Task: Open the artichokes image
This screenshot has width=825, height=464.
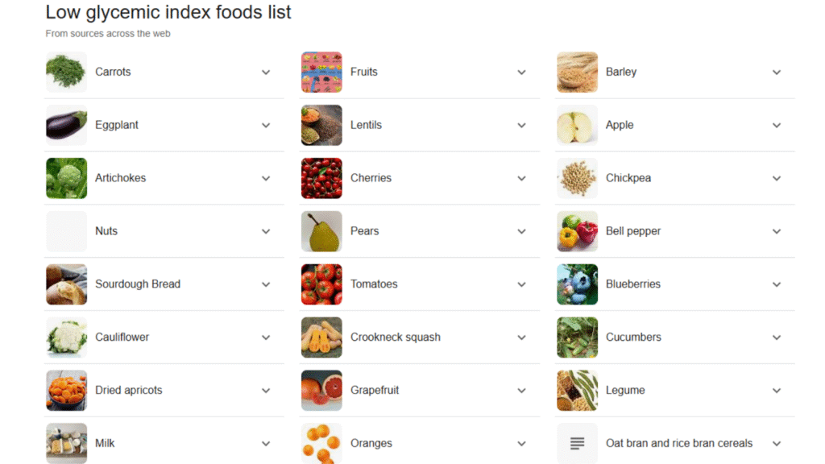Action: (x=66, y=178)
